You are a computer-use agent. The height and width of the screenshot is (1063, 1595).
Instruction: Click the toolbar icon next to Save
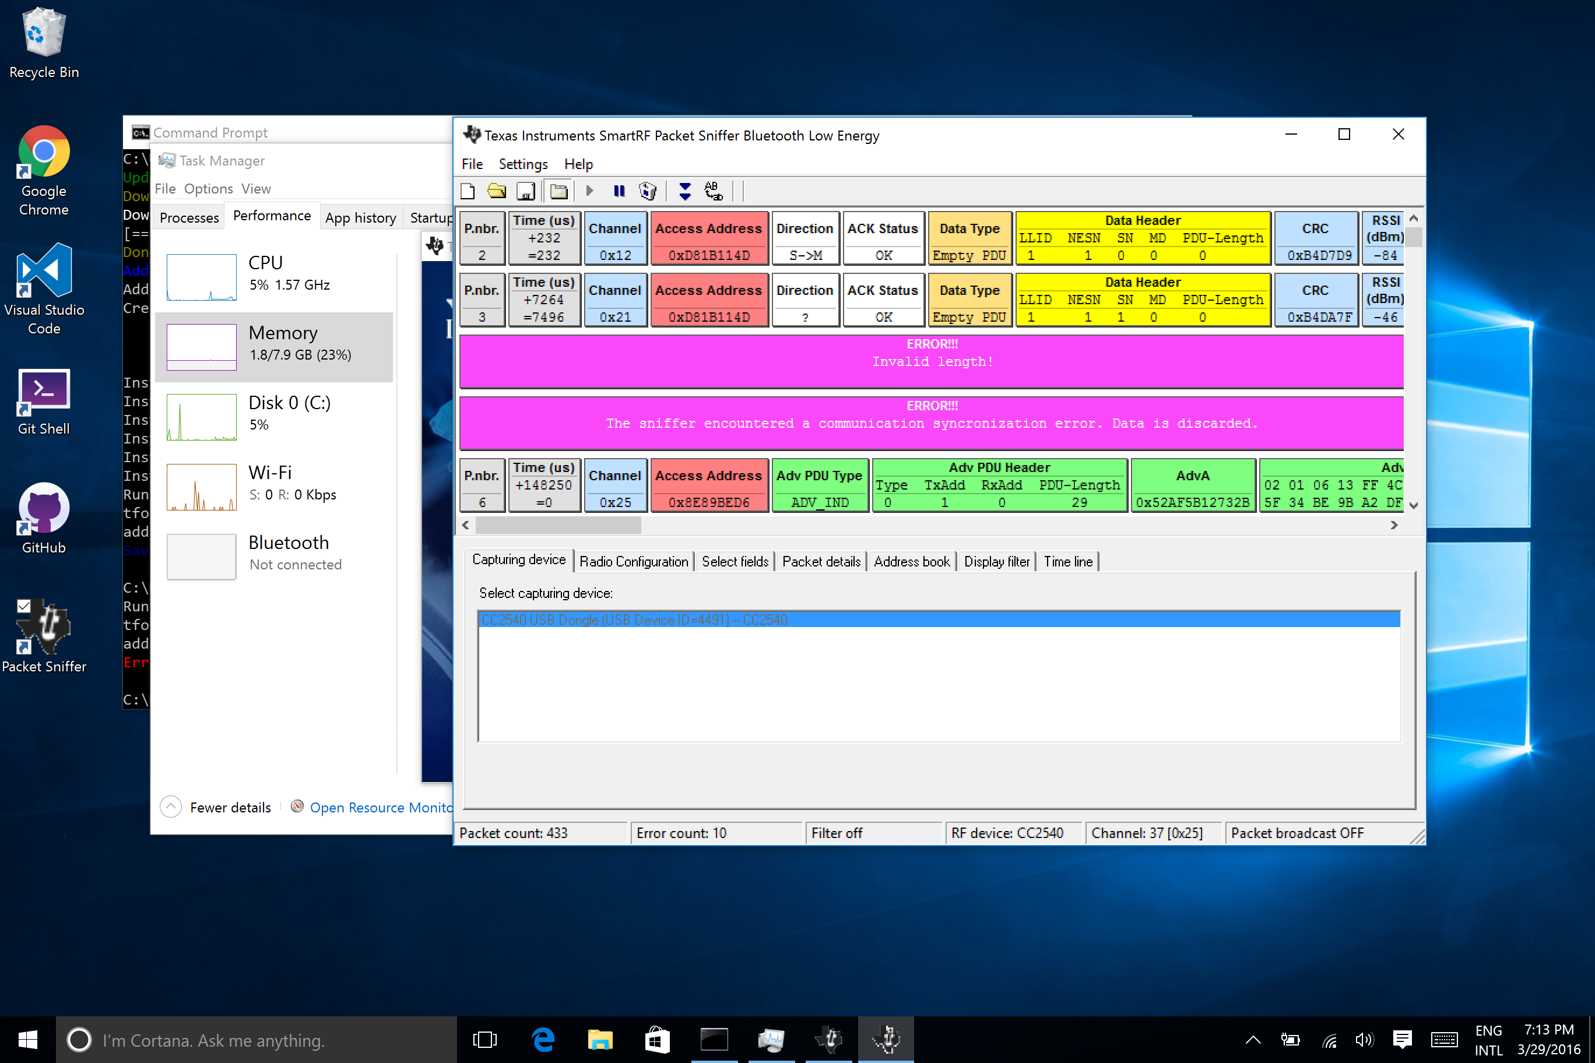(559, 191)
